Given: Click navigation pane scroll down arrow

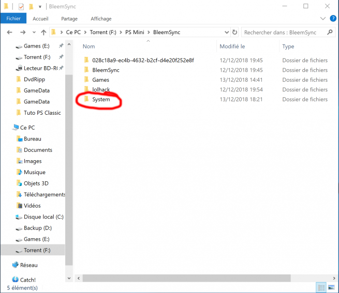Looking at the screenshot, I should [69, 278].
